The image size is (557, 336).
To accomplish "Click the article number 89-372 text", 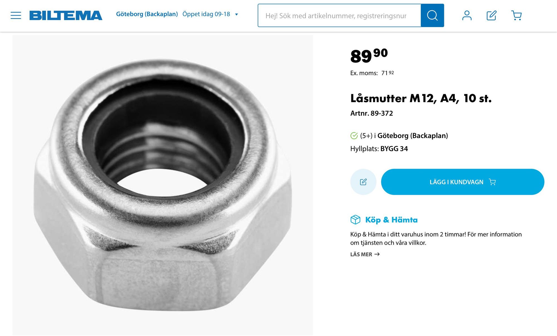I will pyautogui.click(x=372, y=113).
